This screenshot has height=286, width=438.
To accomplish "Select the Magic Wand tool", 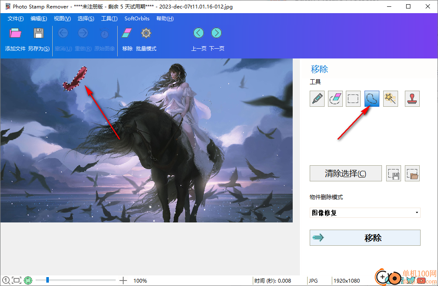I will [x=390, y=99].
